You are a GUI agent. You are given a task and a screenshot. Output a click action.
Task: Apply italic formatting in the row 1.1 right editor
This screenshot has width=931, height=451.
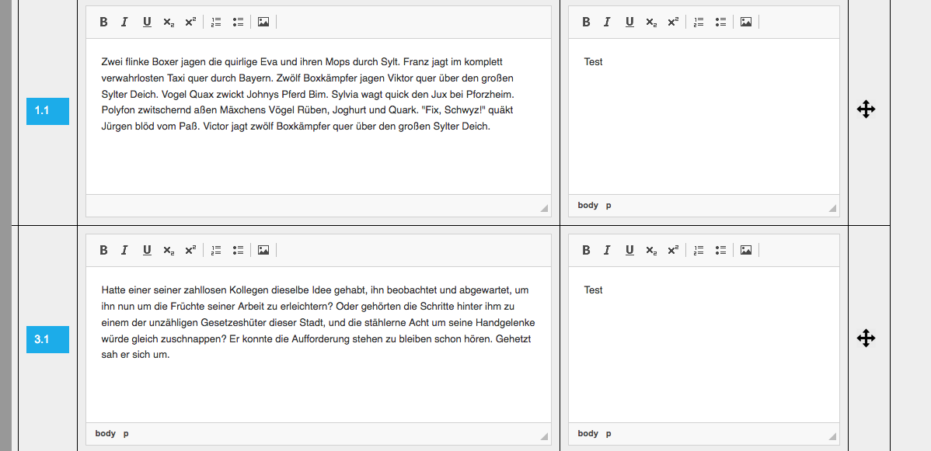607,22
